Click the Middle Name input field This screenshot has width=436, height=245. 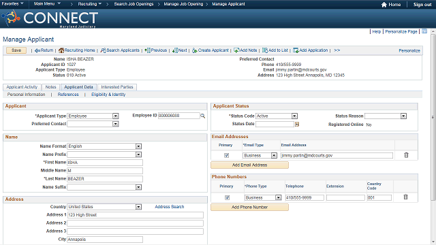pyautogui.click(x=105, y=171)
